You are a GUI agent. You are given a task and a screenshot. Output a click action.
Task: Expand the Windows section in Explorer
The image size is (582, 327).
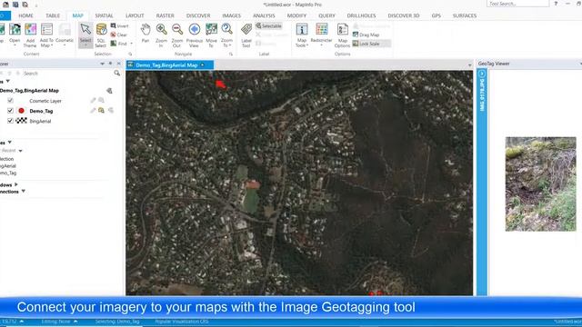pyautogui.click(x=16, y=184)
